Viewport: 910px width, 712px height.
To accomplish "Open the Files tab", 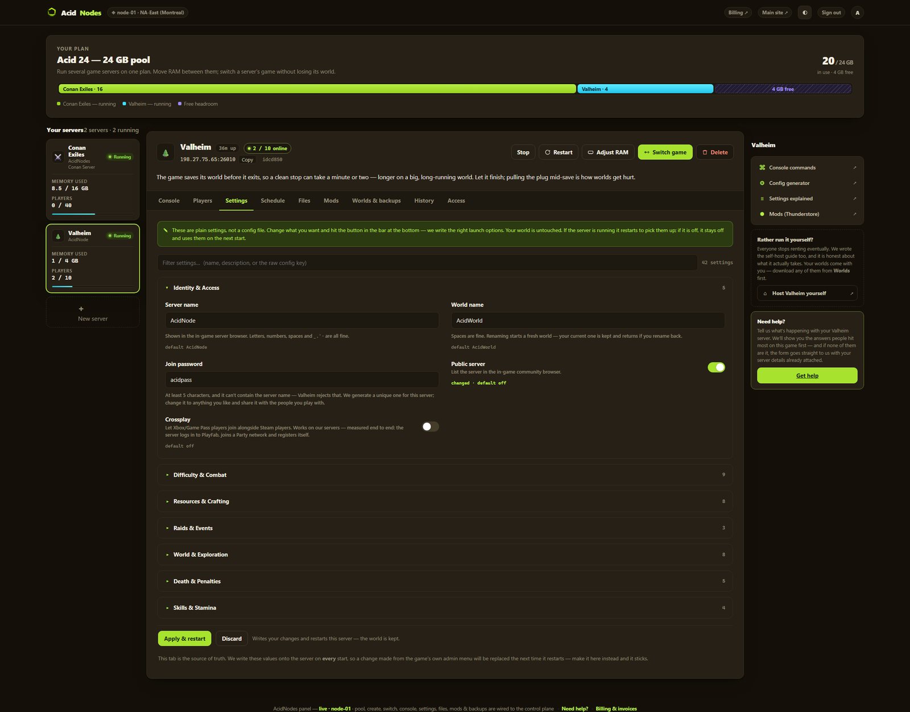I will pyautogui.click(x=304, y=201).
